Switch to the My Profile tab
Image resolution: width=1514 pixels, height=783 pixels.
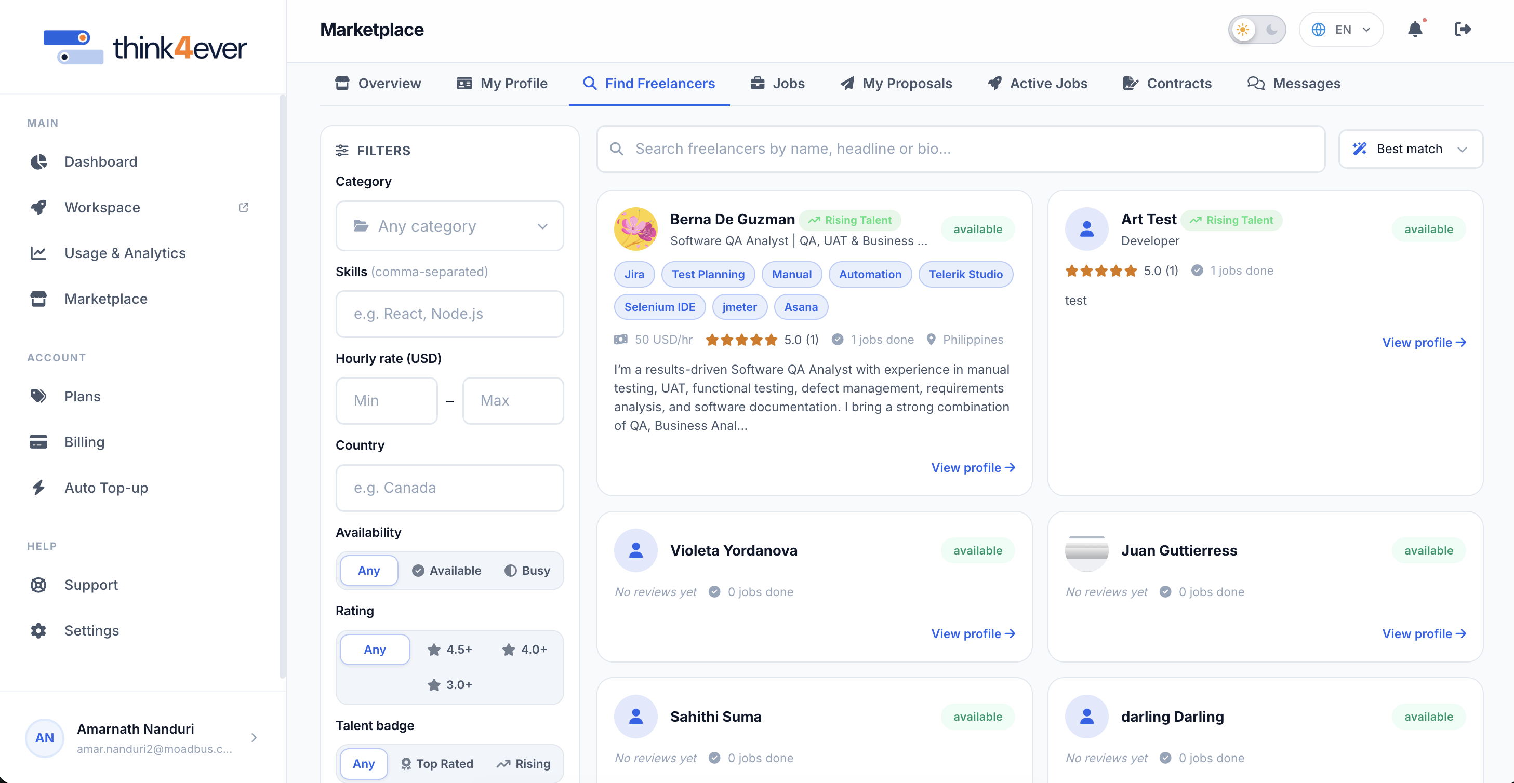(x=502, y=84)
